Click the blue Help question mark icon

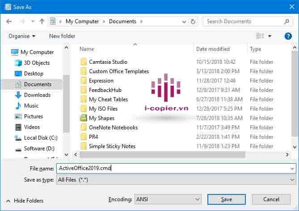click(x=288, y=36)
